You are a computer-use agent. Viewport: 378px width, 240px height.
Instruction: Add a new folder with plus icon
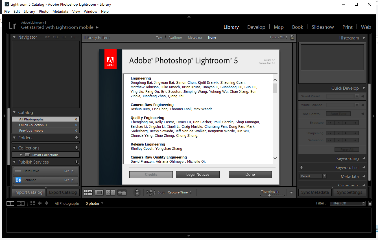pos(76,138)
